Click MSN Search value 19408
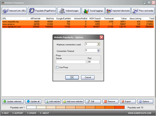The height and width of the screenshot is (116, 156). click(97, 22)
